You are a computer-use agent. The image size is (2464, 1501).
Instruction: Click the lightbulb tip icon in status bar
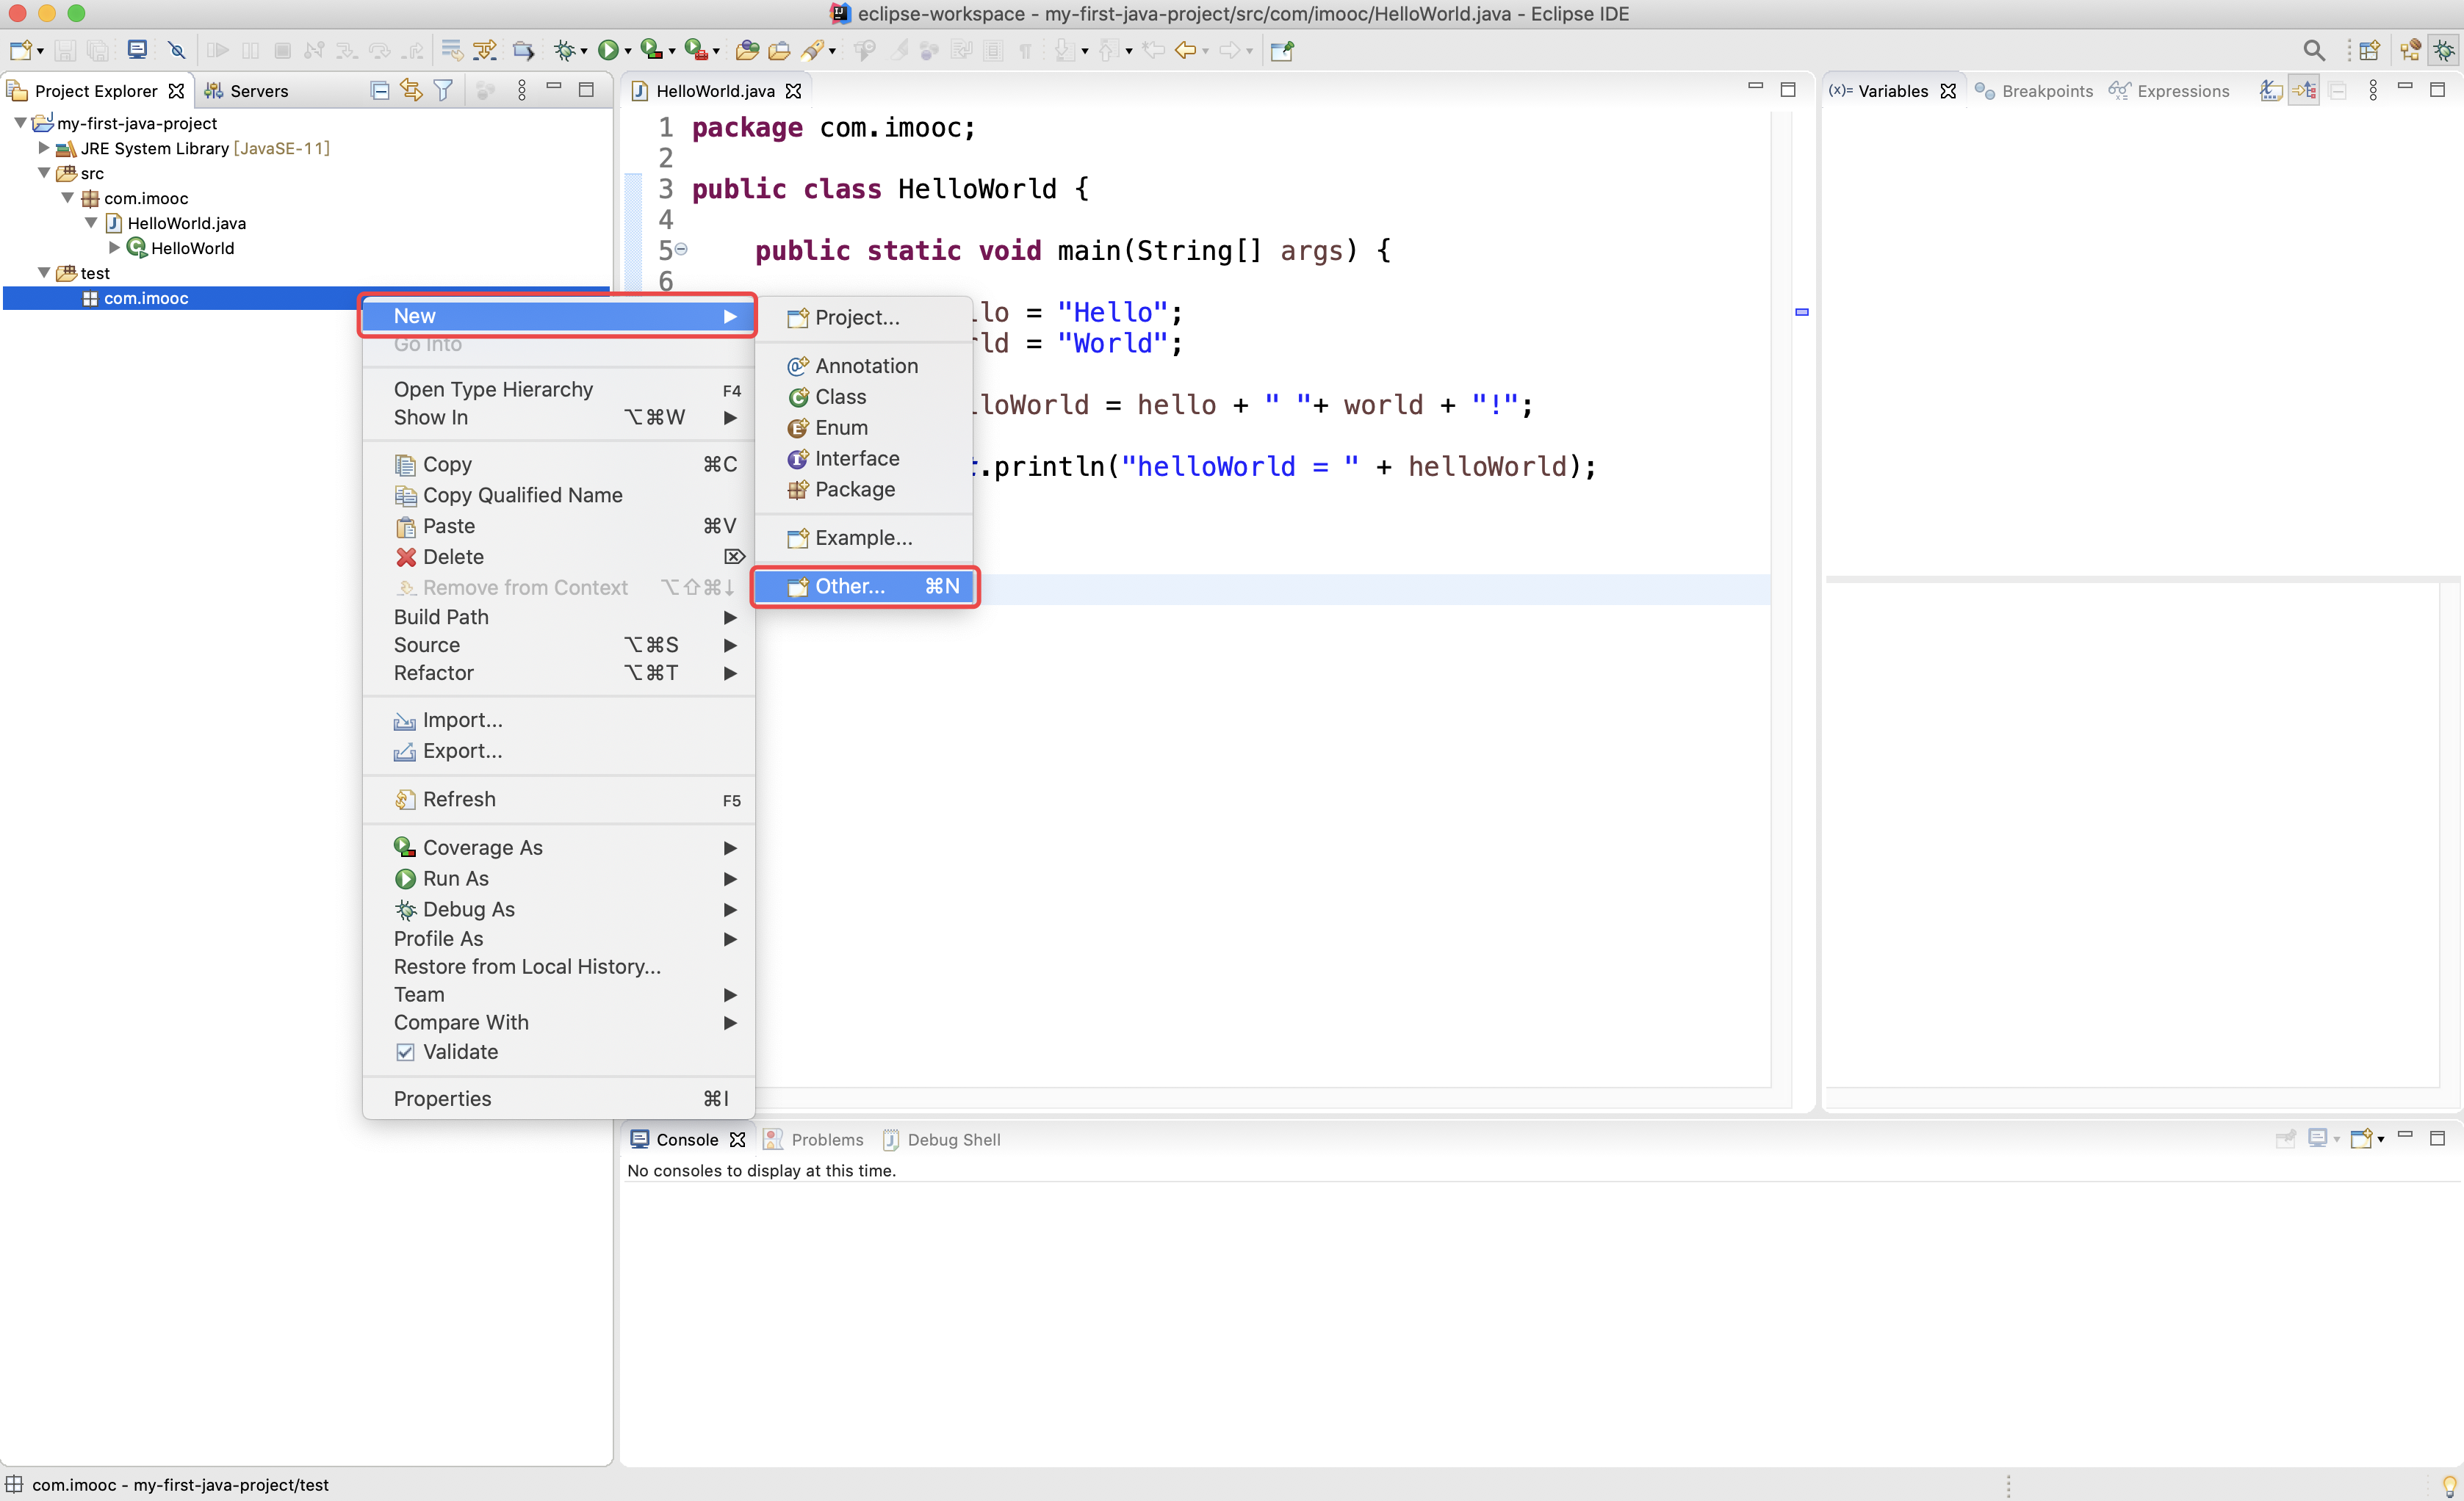[x=2449, y=1485]
